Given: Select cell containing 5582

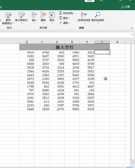Looking at the screenshot, I should [x=72, y=109].
